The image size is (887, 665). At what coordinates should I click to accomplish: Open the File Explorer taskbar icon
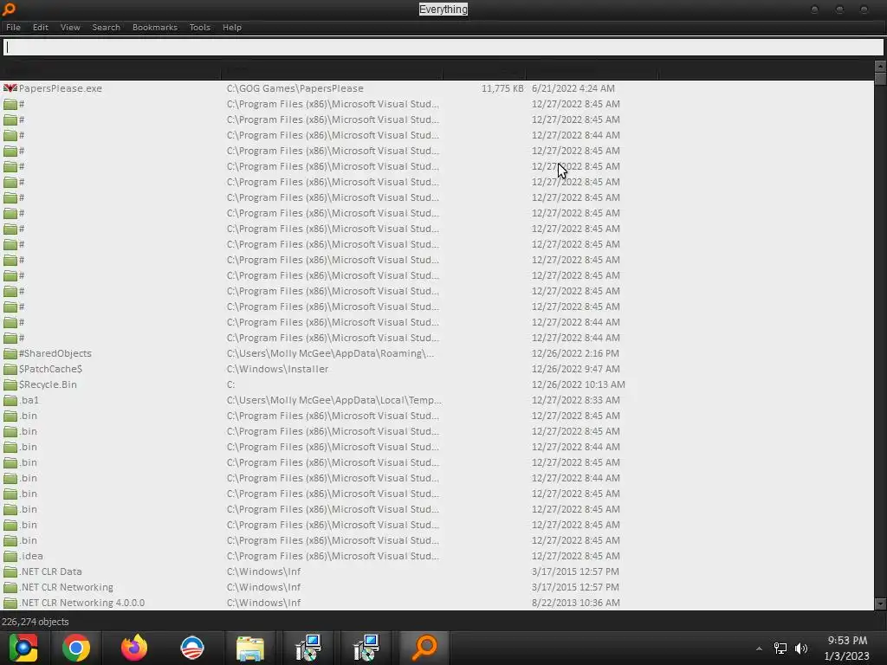(x=250, y=648)
